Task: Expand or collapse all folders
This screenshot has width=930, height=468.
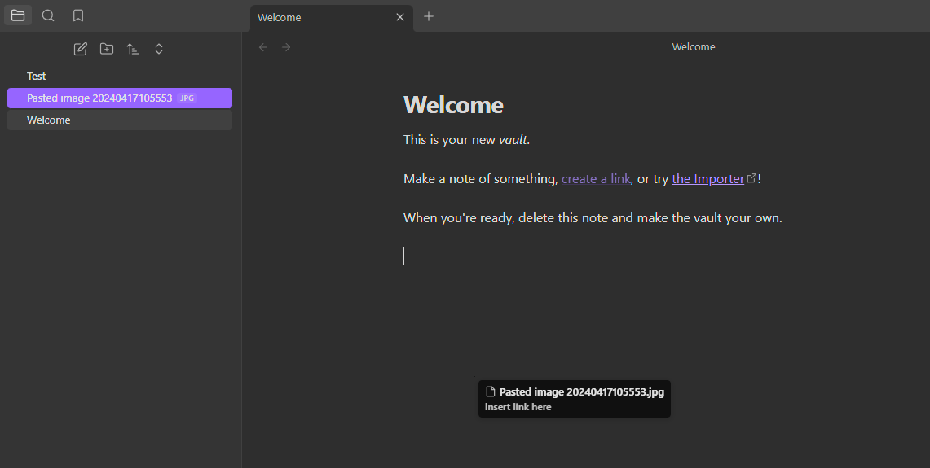Action: (x=159, y=49)
